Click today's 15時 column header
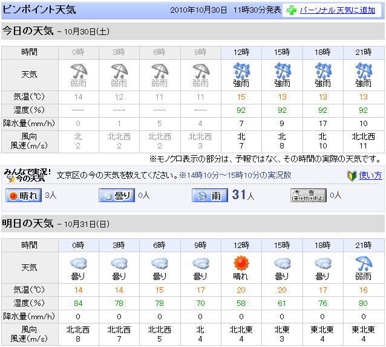The image size is (386, 347). pos(282,53)
